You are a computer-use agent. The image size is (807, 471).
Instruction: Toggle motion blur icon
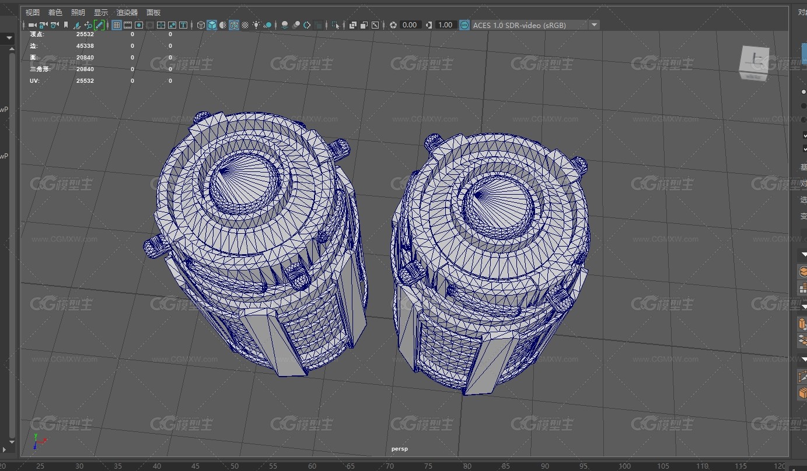(x=296, y=25)
